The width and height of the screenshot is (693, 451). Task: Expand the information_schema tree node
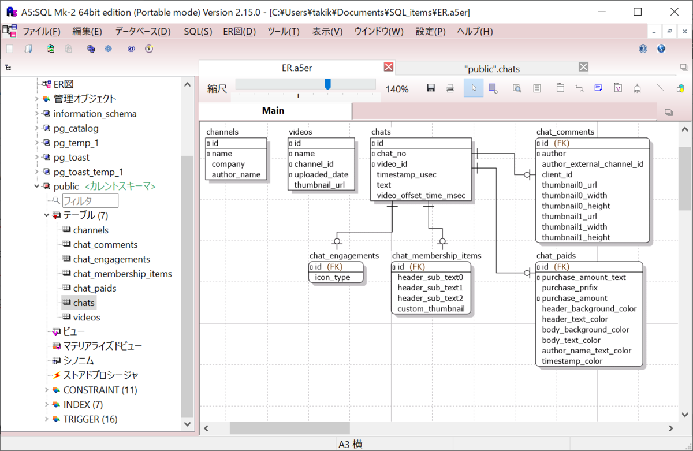(x=37, y=114)
